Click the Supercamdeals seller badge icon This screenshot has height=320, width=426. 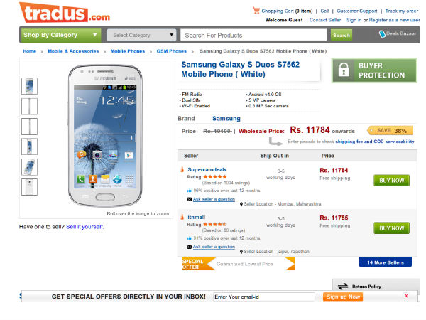(182, 170)
